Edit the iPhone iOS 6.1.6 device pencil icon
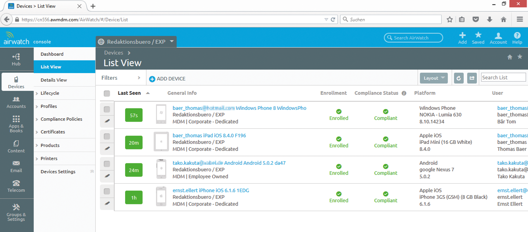Image resolution: width=528 pixels, height=232 pixels. [107, 203]
